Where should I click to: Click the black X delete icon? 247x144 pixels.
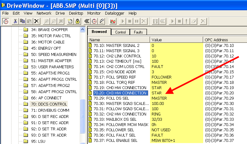pyautogui.click(x=37, y=21)
